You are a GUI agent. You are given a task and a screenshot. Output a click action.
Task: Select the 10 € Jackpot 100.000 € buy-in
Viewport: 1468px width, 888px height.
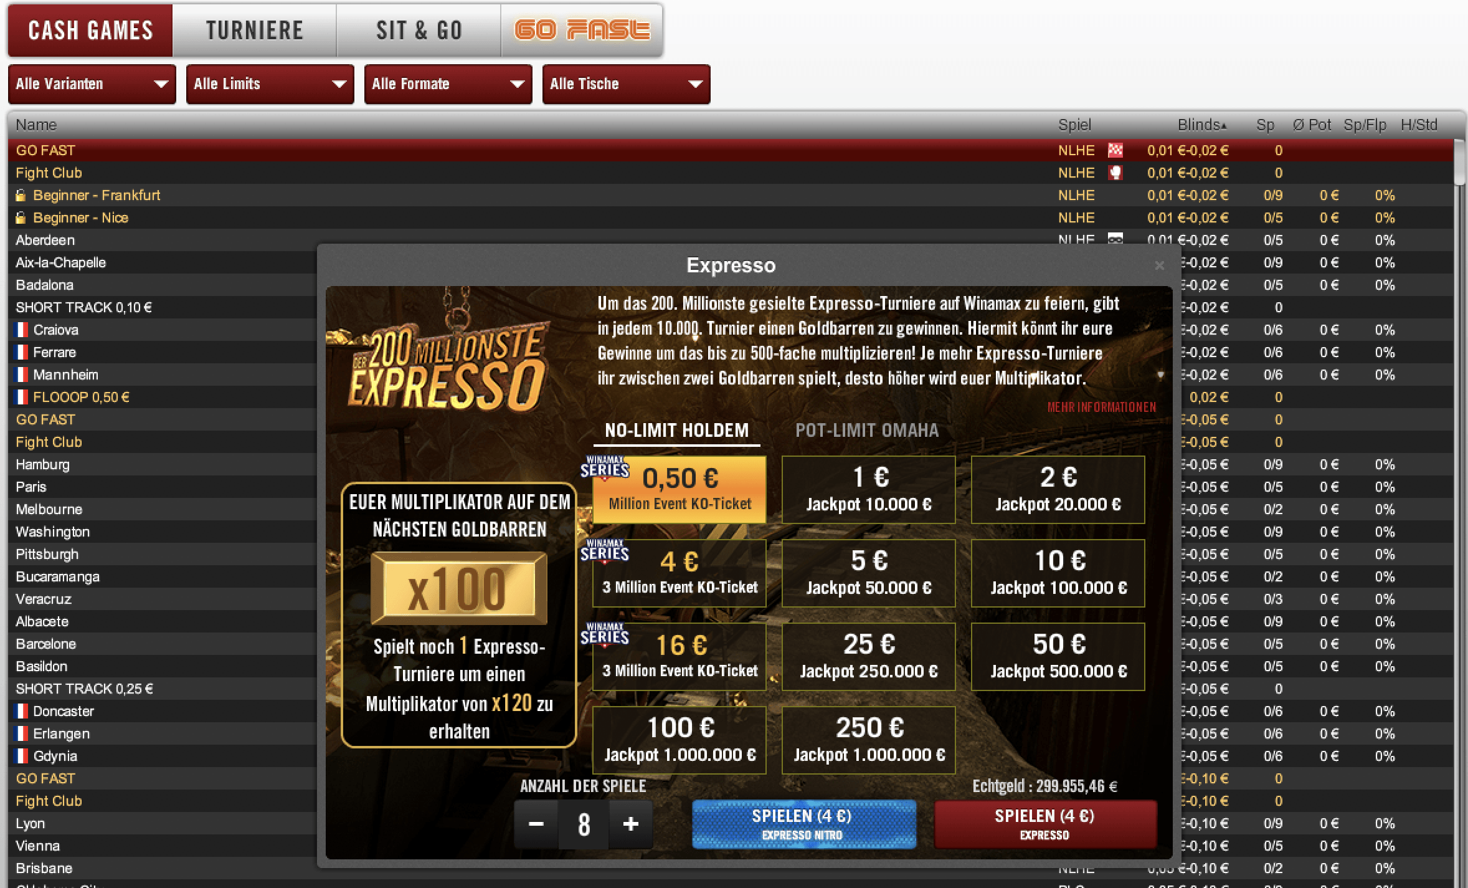(1058, 573)
